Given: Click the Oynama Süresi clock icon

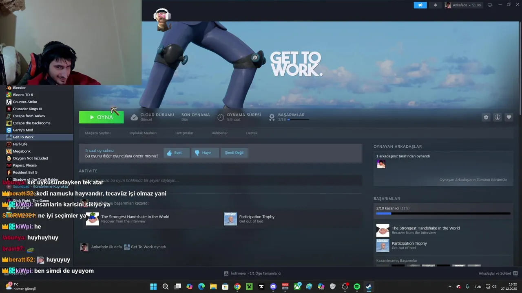Looking at the screenshot, I should coord(221,117).
